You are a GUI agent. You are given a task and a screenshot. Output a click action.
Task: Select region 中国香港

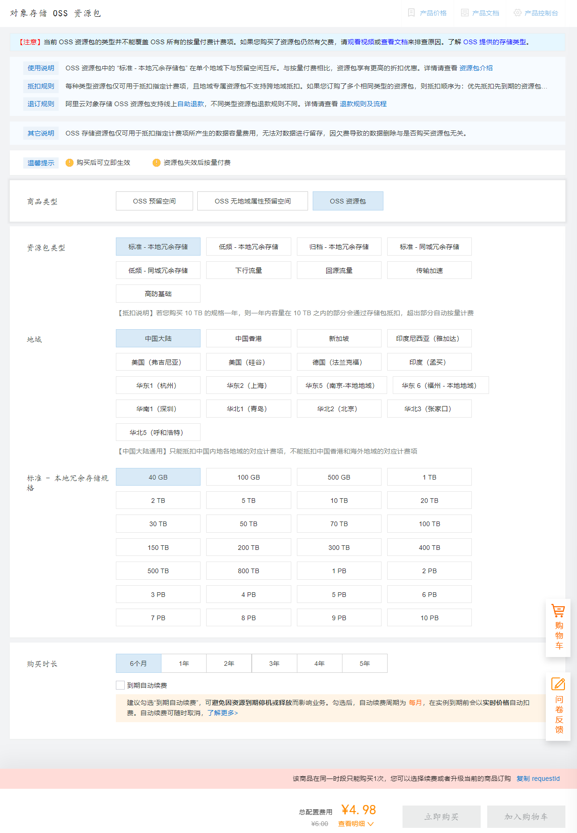pos(248,339)
